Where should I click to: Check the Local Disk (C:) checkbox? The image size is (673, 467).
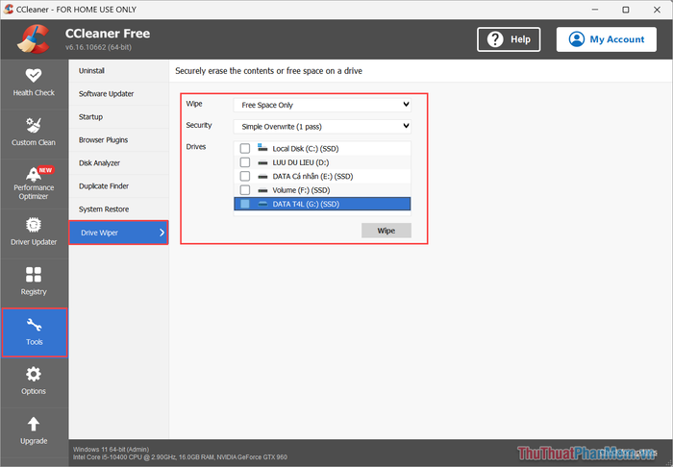click(x=244, y=148)
